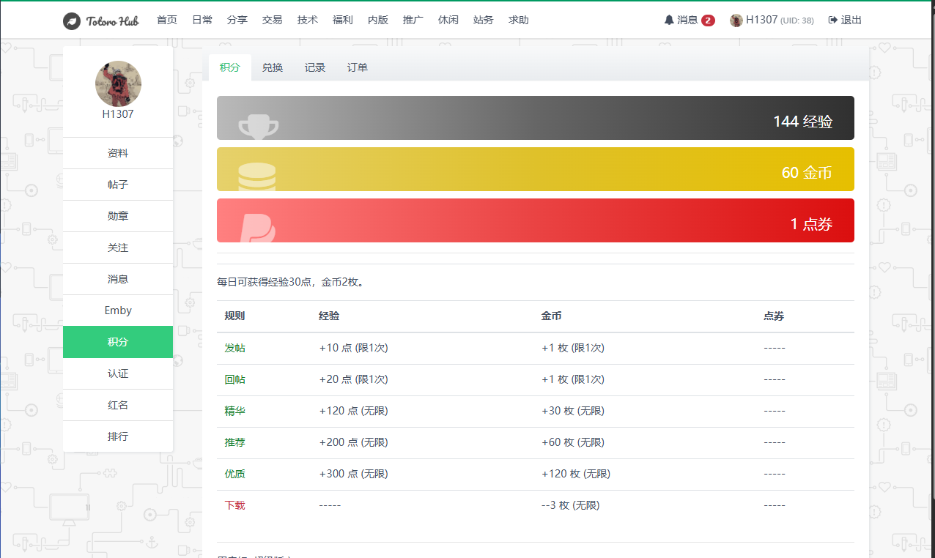Click the 经验 column header
This screenshot has width=935, height=558.
point(329,316)
